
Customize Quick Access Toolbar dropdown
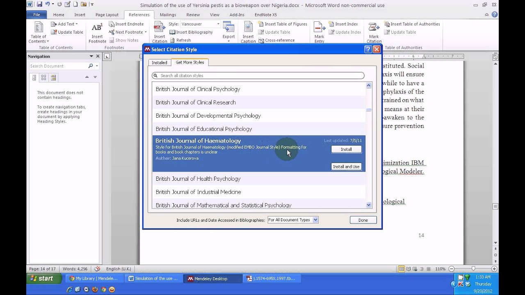point(92,5)
